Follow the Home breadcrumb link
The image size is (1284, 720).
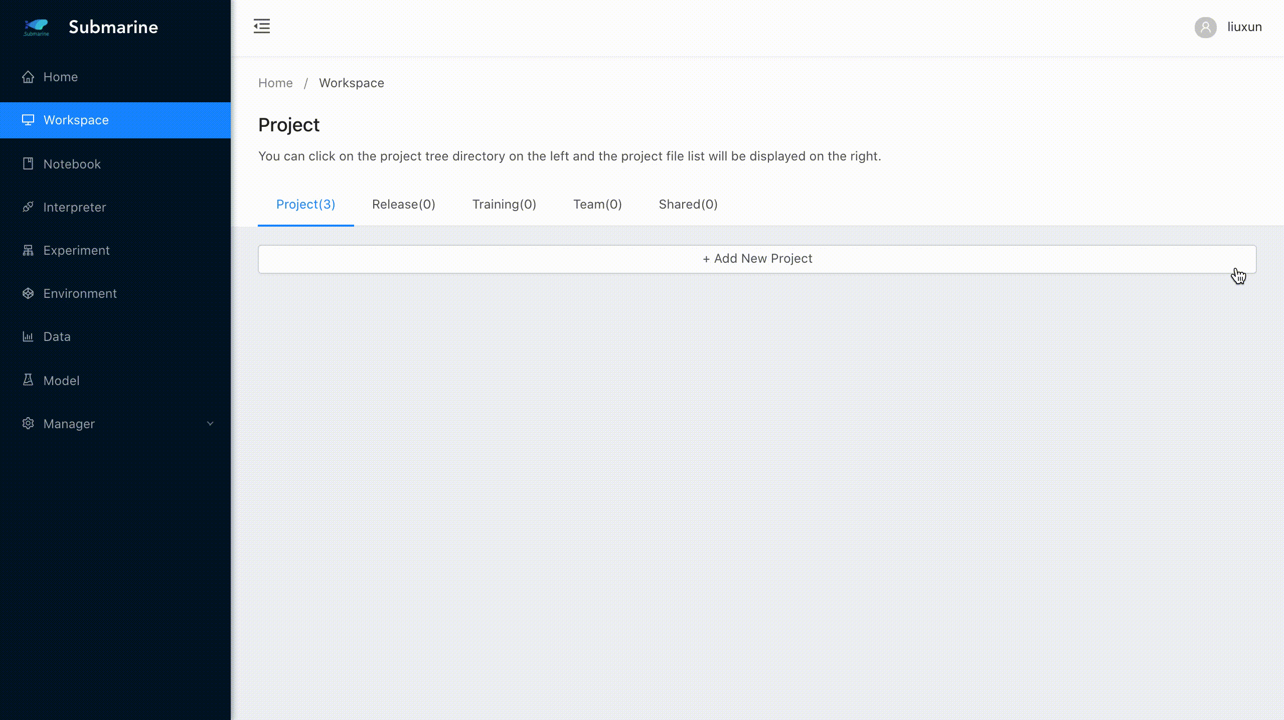coord(275,83)
